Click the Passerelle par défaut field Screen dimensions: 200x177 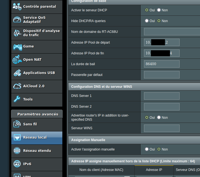(x=162, y=75)
